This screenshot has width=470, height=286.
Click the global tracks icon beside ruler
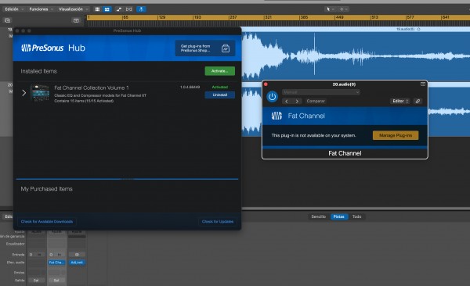pos(76,20)
